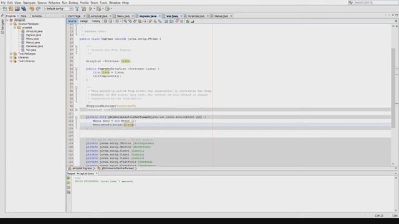The width and height of the screenshot is (399, 224).
Task: Run the project with the green arrow
Action: (90, 9)
